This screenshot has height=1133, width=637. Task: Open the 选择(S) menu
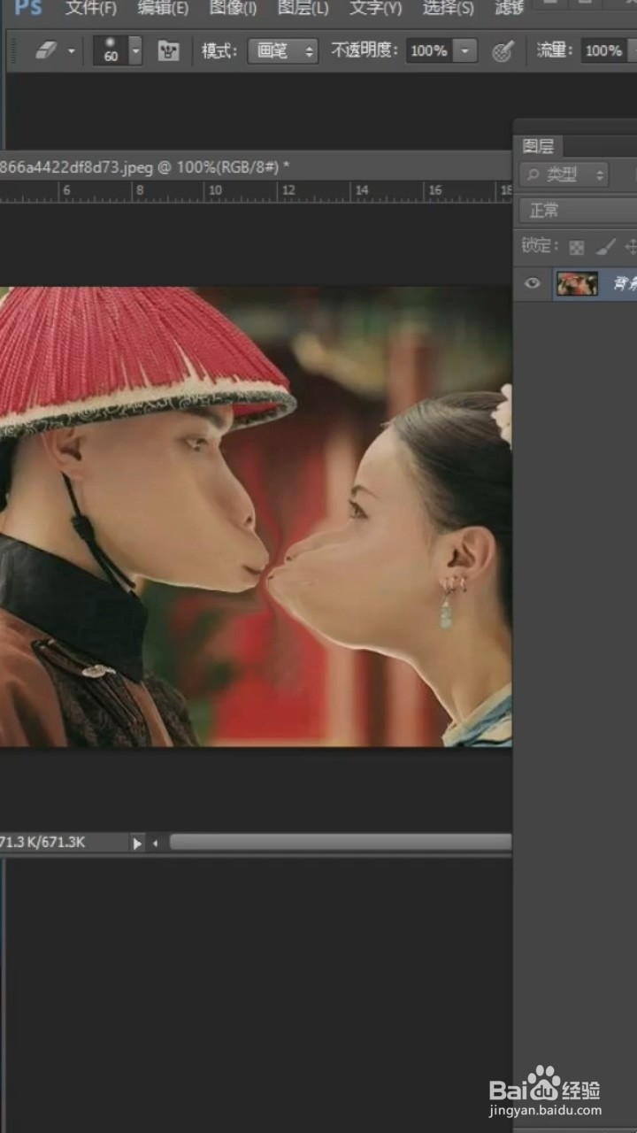coord(448,9)
